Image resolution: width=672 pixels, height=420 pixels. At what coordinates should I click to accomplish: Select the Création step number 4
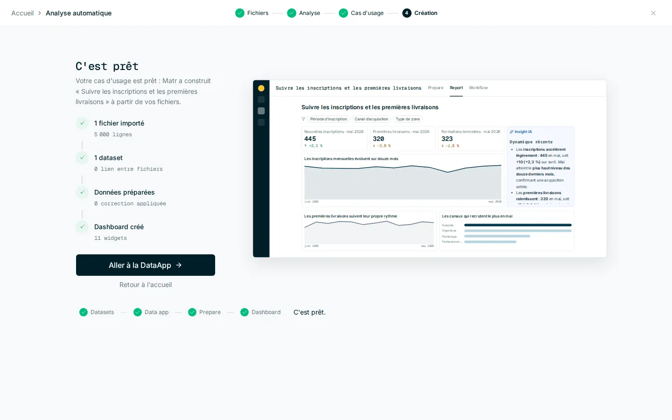coord(420,13)
